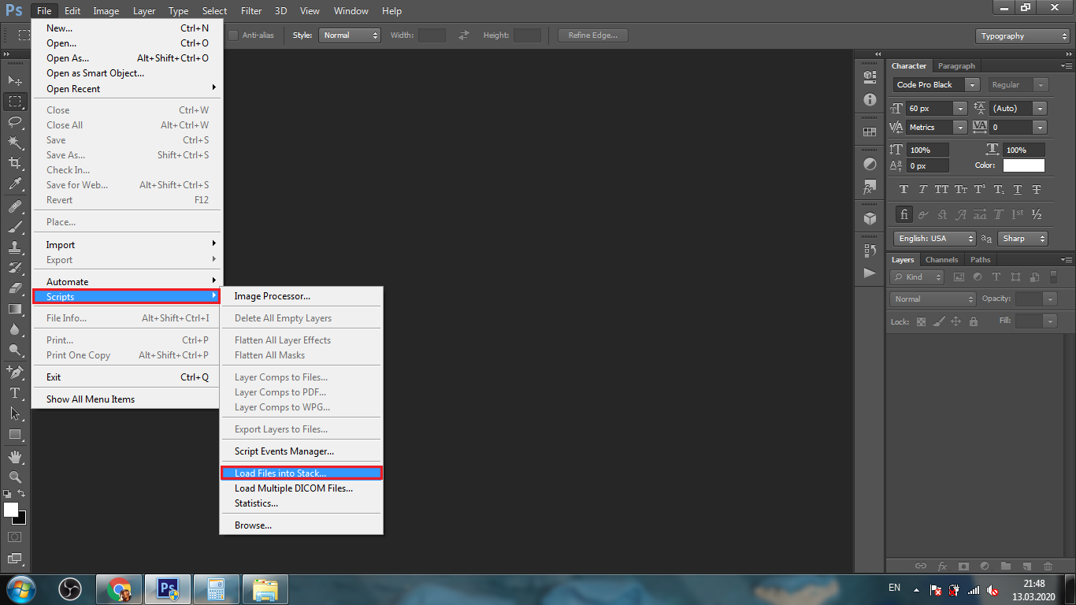The width and height of the screenshot is (1076, 605).
Task: Select the Magic Wand tool
Action: [15, 143]
